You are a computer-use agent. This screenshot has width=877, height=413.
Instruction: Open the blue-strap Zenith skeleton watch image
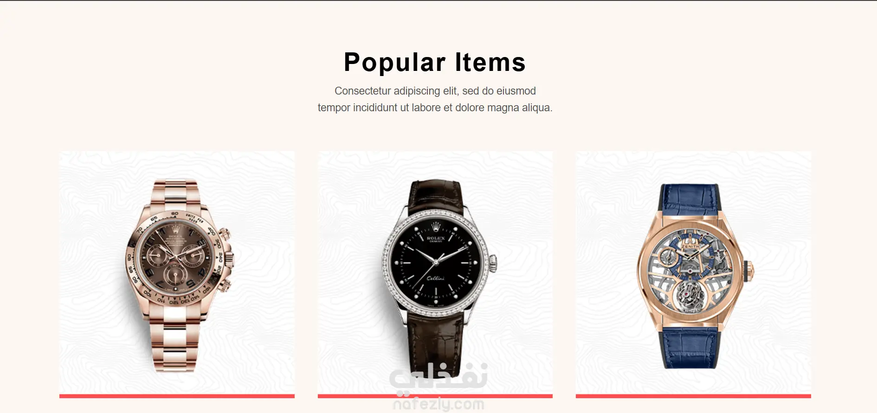click(693, 273)
